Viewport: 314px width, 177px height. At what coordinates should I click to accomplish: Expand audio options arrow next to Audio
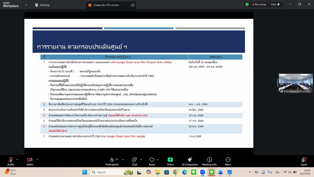tap(17, 159)
